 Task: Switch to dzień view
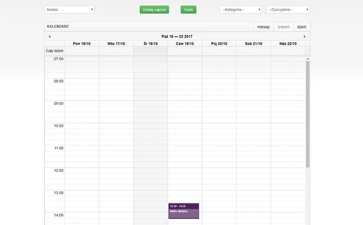tap(301, 27)
